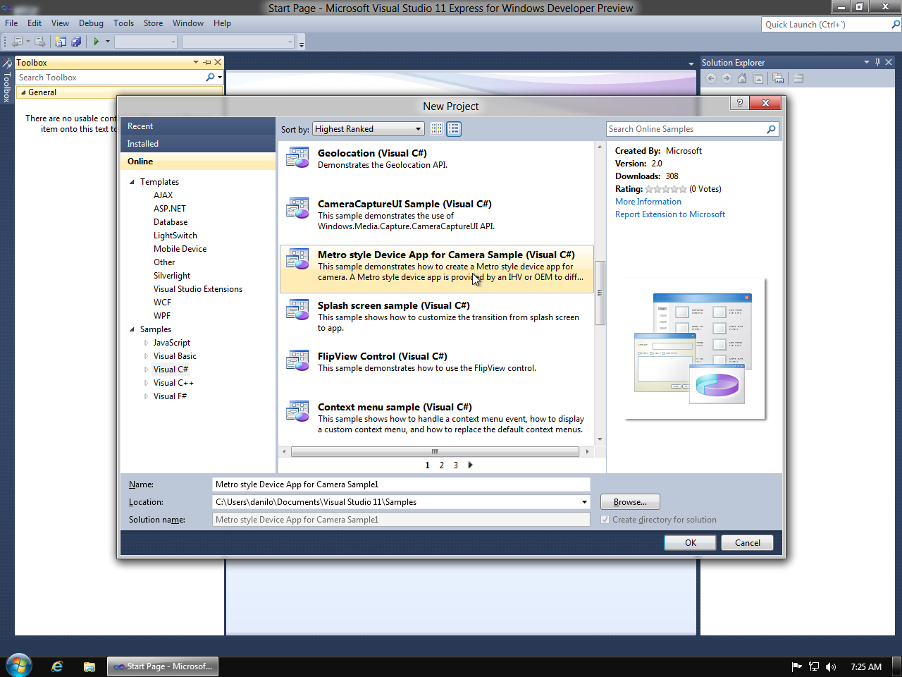
Task: Click the Navigate Forward toolbar icon
Action: [39, 42]
